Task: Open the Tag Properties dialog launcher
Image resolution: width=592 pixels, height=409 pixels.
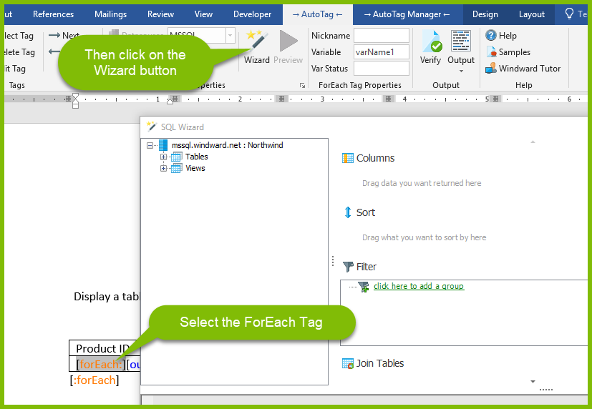Action: point(302,86)
